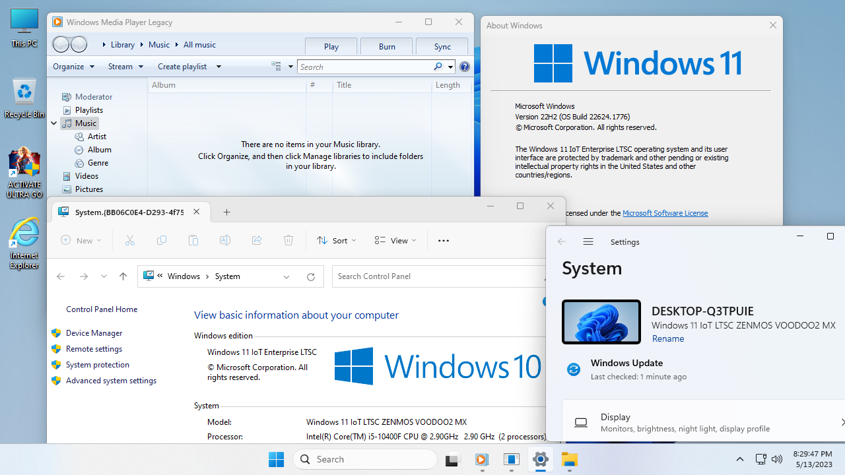The image size is (845, 475).
Task: Open Media Player view options icon
Action: tap(277, 67)
